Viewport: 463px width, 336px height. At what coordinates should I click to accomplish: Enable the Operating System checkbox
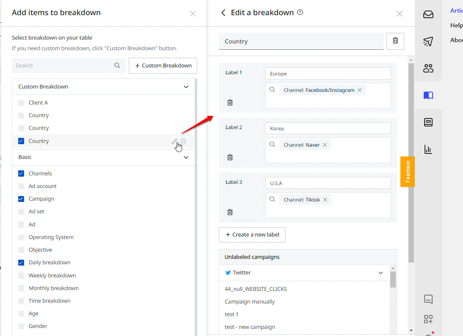(21, 237)
